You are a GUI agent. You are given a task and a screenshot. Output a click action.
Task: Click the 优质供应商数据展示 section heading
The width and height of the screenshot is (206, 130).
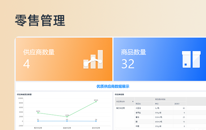coord(113,86)
